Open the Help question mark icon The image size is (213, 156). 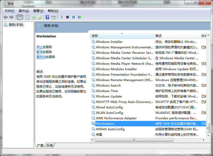pyautogui.click(x=48, y=17)
